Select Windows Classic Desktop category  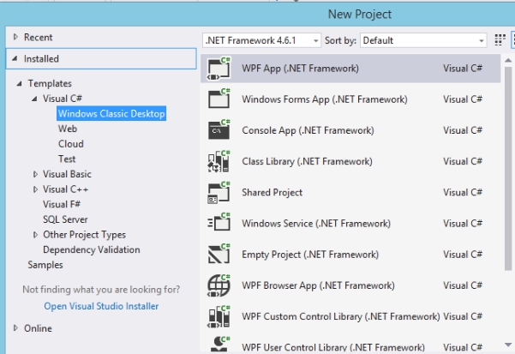(111, 114)
